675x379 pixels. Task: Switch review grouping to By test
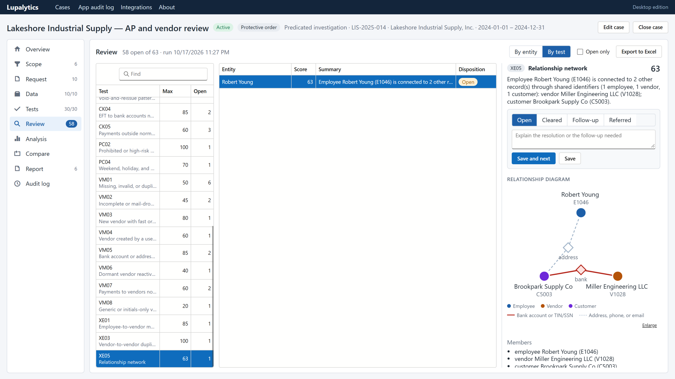point(556,52)
